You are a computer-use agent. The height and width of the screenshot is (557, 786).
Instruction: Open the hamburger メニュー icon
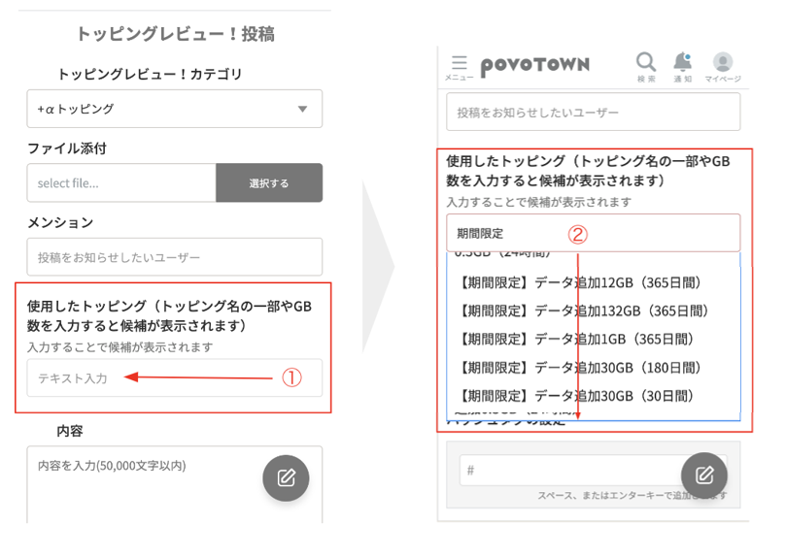pyautogui.click(x=459, y=64)
